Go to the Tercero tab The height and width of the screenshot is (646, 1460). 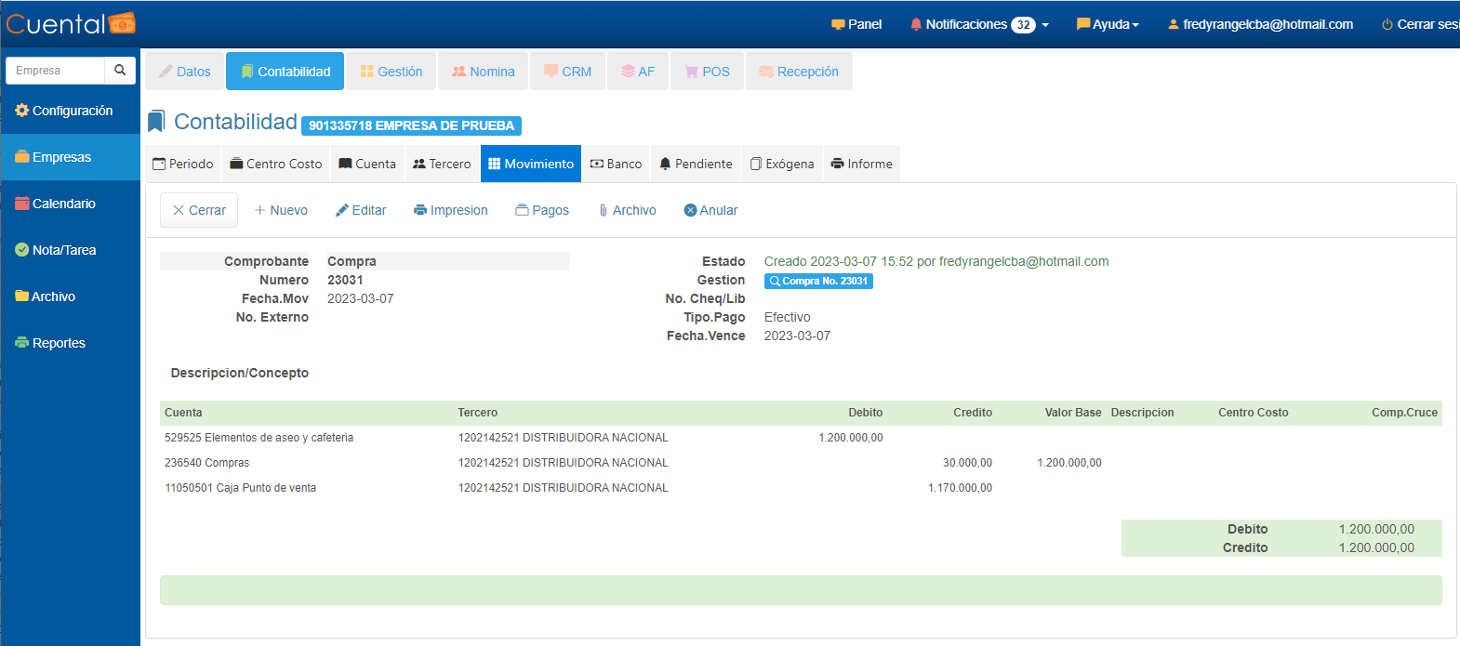pyautogui.click(x=442, y=164)
